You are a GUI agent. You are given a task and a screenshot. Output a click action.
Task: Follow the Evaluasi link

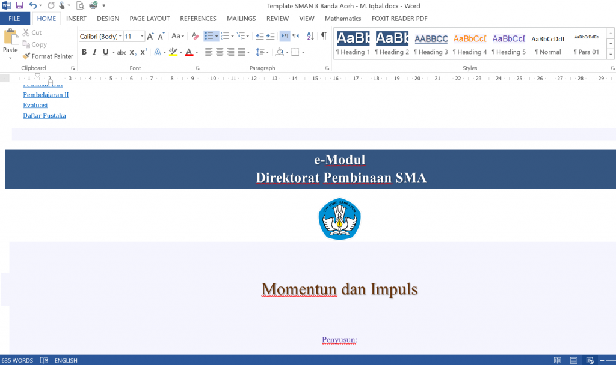(x=35, y=105)
